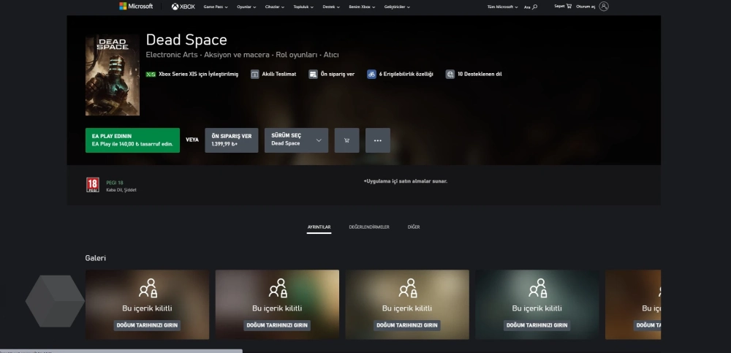Click Doğum Tarihinizi Girin on first gallery item
Image resolution: width=731 pixels, height=353 pixels.
click(147, 325)
